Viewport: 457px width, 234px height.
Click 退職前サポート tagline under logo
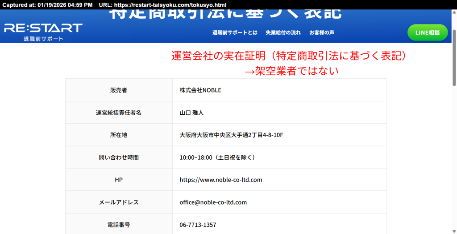pyautogui.click(x=43, y=39)
